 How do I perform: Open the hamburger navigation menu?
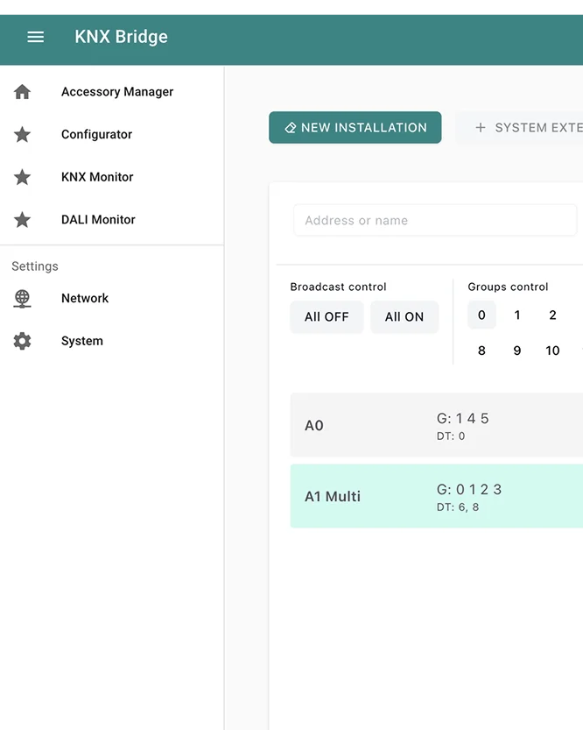pos(36,37)
